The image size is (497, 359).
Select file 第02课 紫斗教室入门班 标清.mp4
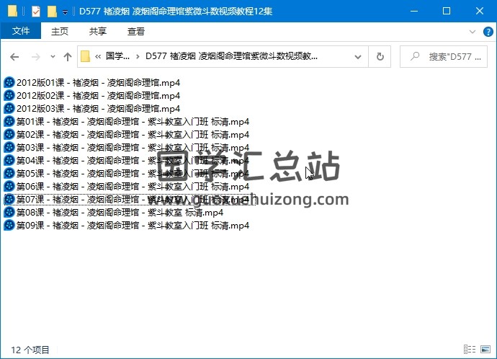tap(133, 135)
